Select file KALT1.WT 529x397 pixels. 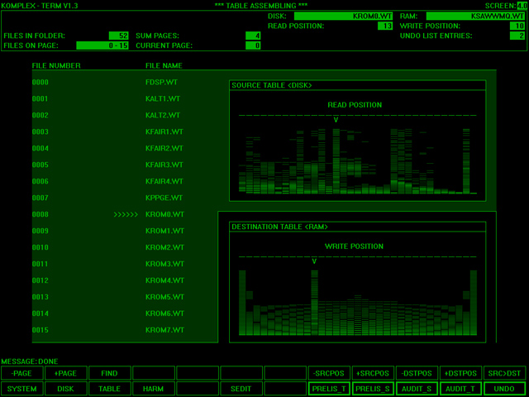point(163,99)
